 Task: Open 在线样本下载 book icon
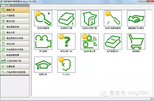(x=66, y=18)
